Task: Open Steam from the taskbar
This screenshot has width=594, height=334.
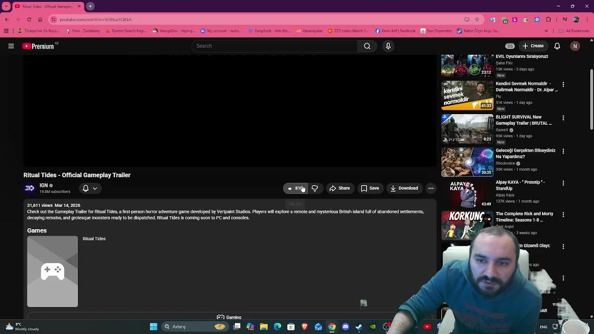Action: (359, 327)
